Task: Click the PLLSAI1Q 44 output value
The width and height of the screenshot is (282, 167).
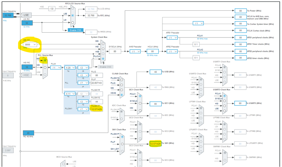Action: 97,102
